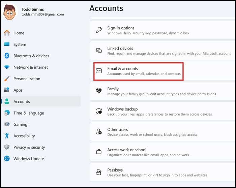Image resolution: width=236 pixels, height=188 pixels.
Task: Click the Windows Update sync icon
Action: [x=7, y=159]
